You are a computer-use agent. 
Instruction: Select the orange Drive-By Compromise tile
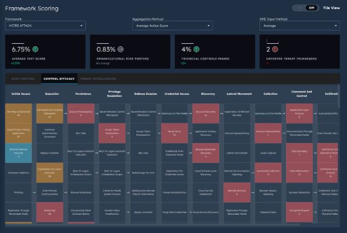[x=18, y=113]
